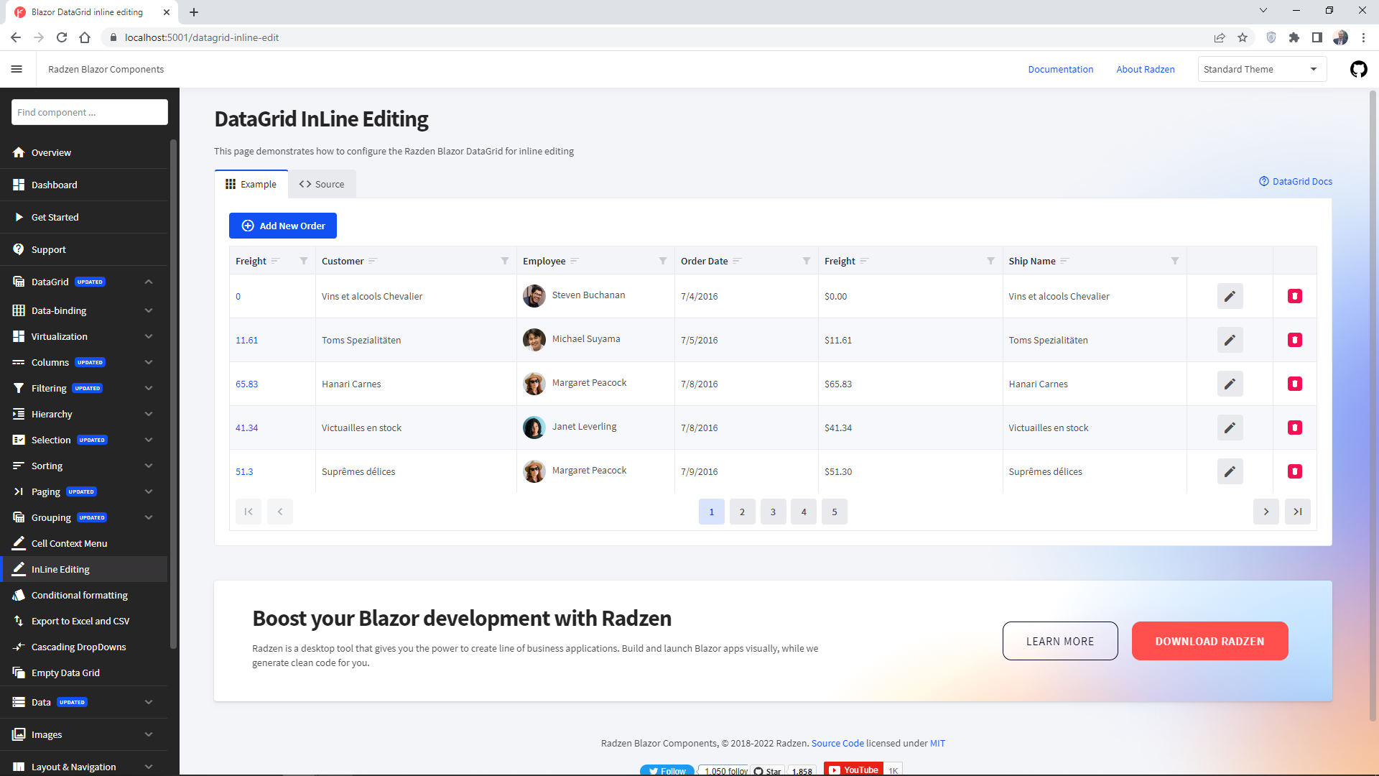Toggle sidebar with hamburger menu icon
Viewport: 1379px width, 776px height.
coord(17,70)
